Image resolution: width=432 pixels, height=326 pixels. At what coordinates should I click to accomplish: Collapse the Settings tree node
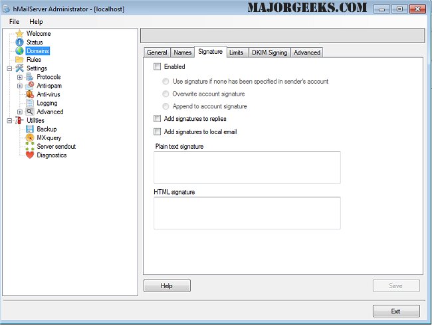click(x=9, y=68)
